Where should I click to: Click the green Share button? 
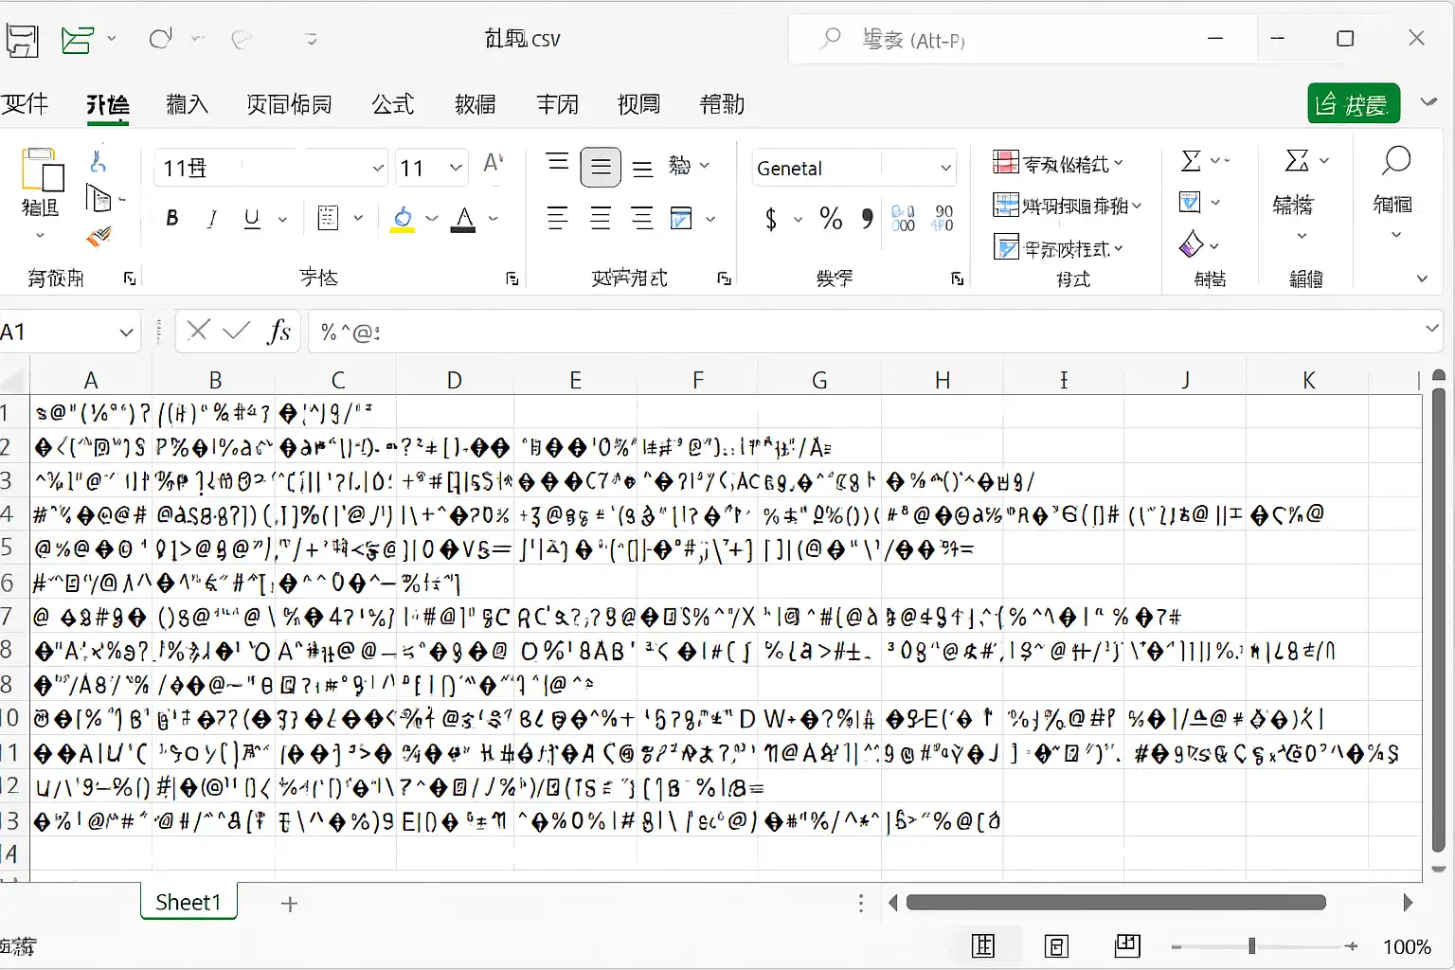[x=1353, y=104]
